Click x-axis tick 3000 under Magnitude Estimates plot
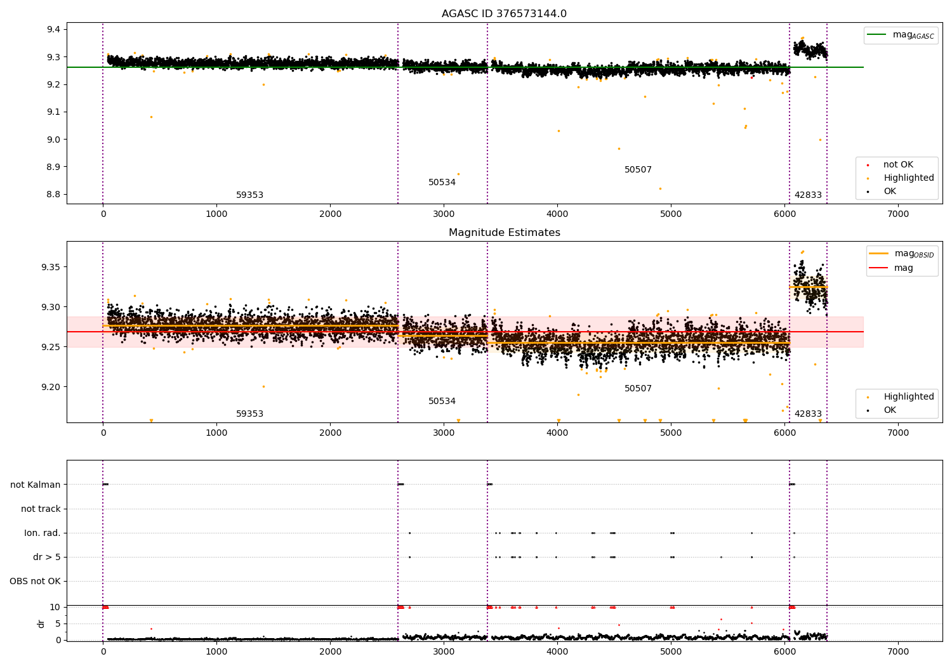Image resolution: width=952 pixels, height=666 pixels. click(444, 433)
